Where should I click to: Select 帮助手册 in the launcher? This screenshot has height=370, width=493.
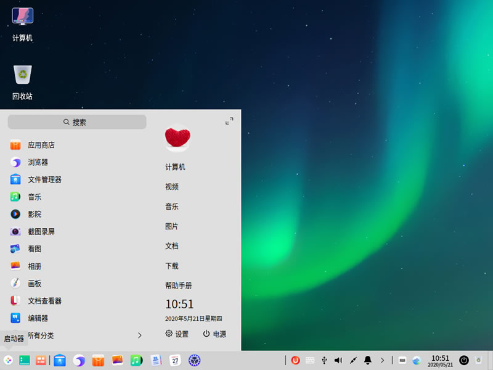pyautogui.click(x=178, y=286)
